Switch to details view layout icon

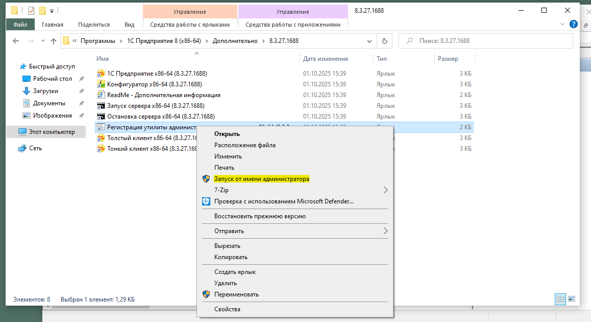pos(560,299)
